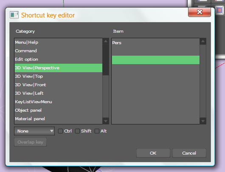Click the scroll-down arrow of Item list
Screen dimensions: 225x172
click(203, 121)
